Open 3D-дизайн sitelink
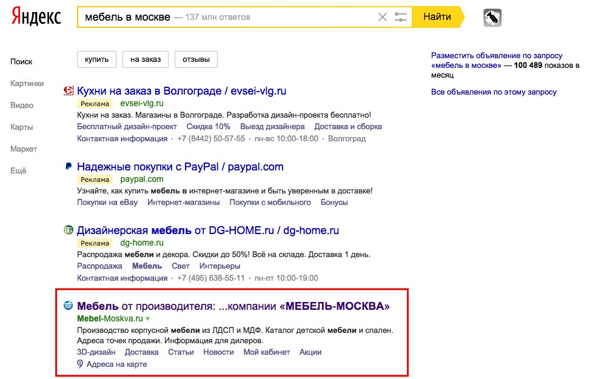The height and width of the screenshot is (379, 590). 96,352
